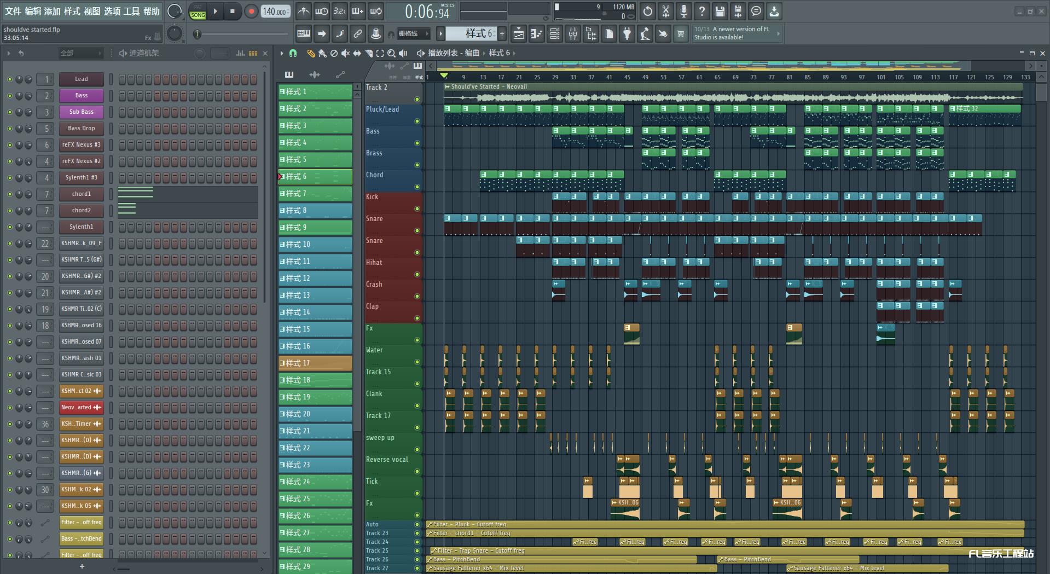1050x574 pixels.
Task: Select the Pencil draw tool in playlist
Action: coord(311,53)
